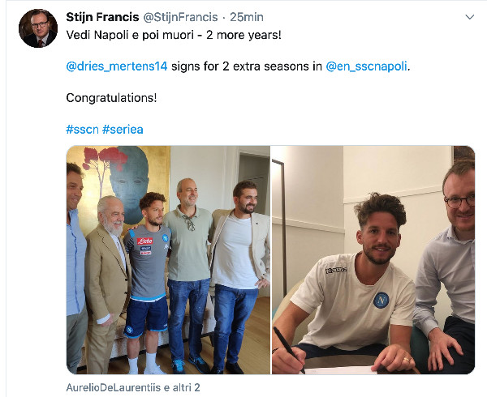View the group photo on the left
The image size is (487, 397).
click(168, 260)
